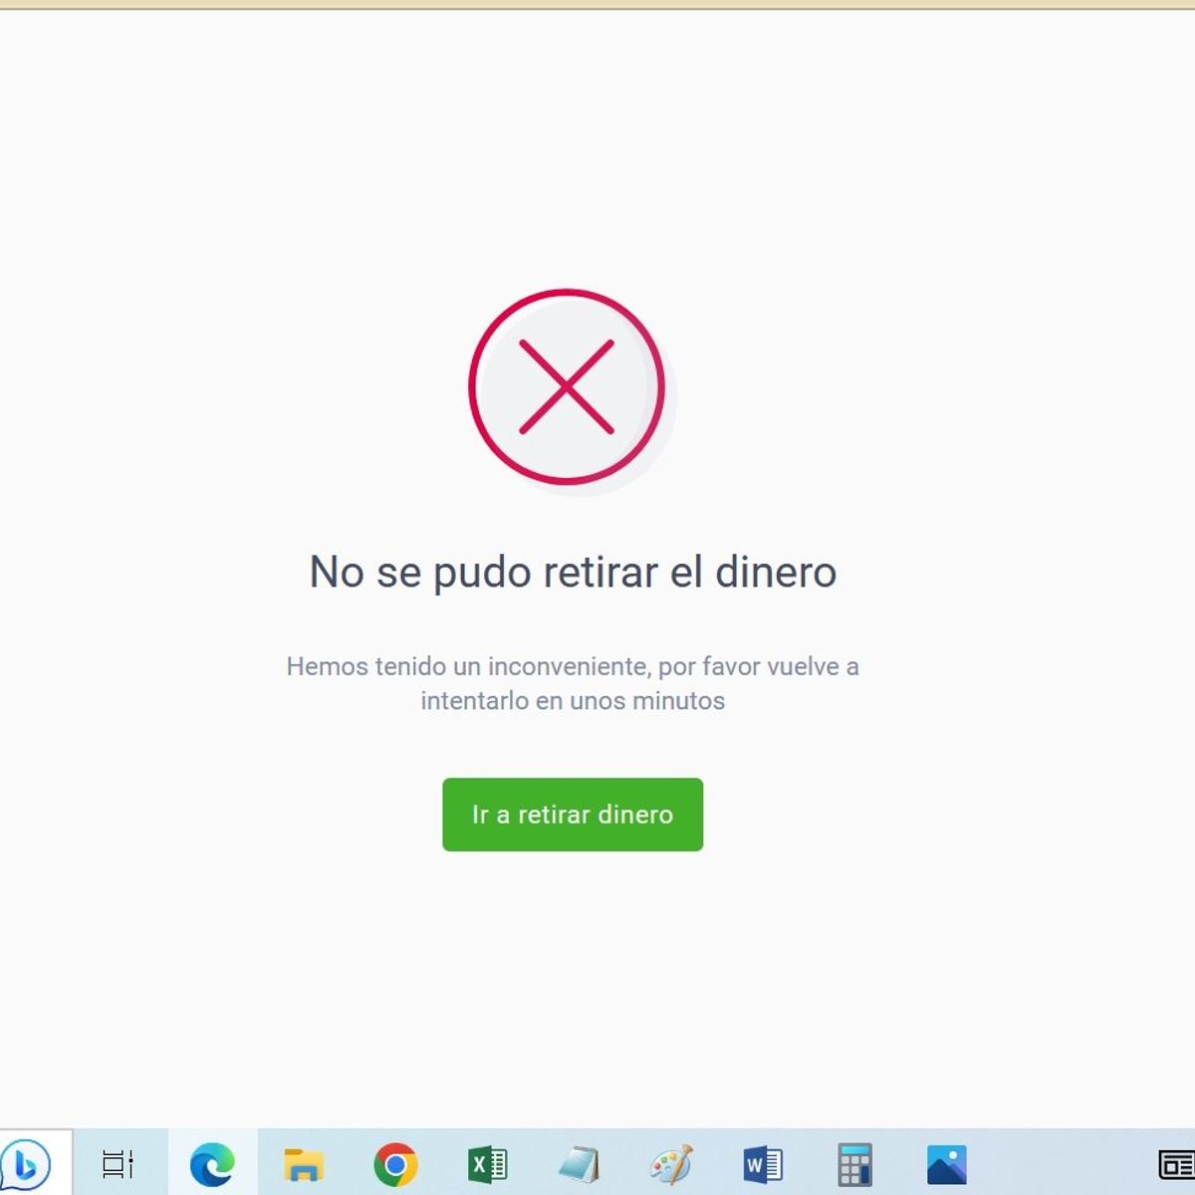The width and height of the screenshot is (1195, 1195).
Task: Open the news widget at the taskbar's right edge
Action: click(1176, 1163)
